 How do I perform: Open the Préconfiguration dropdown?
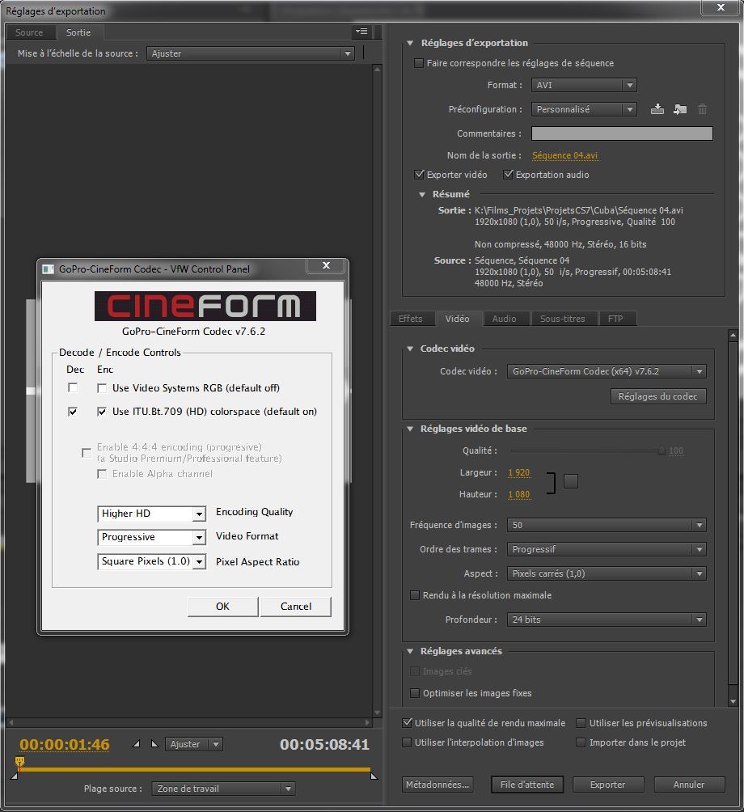click(x=584, y=109)
